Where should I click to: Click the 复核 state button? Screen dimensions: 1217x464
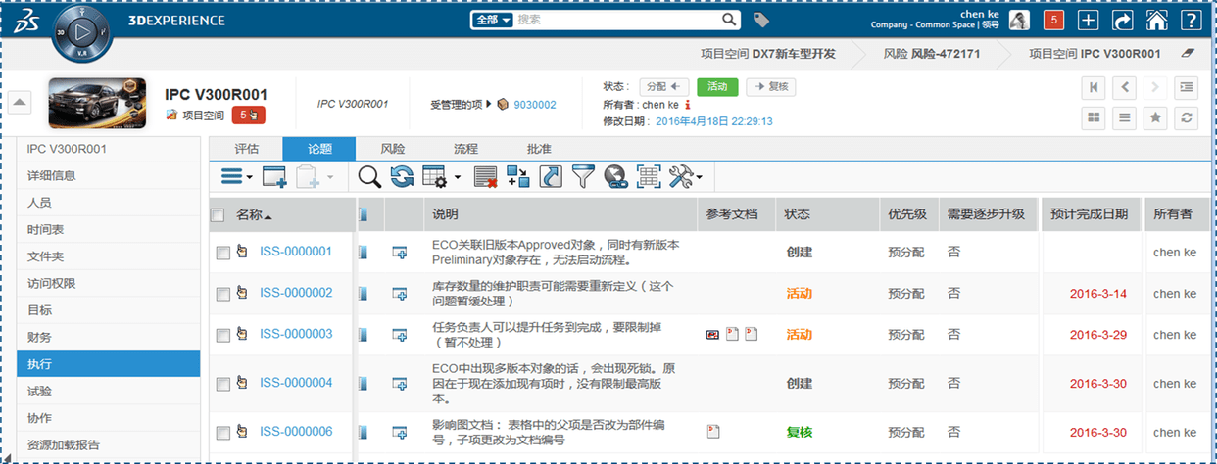point(770,86)
